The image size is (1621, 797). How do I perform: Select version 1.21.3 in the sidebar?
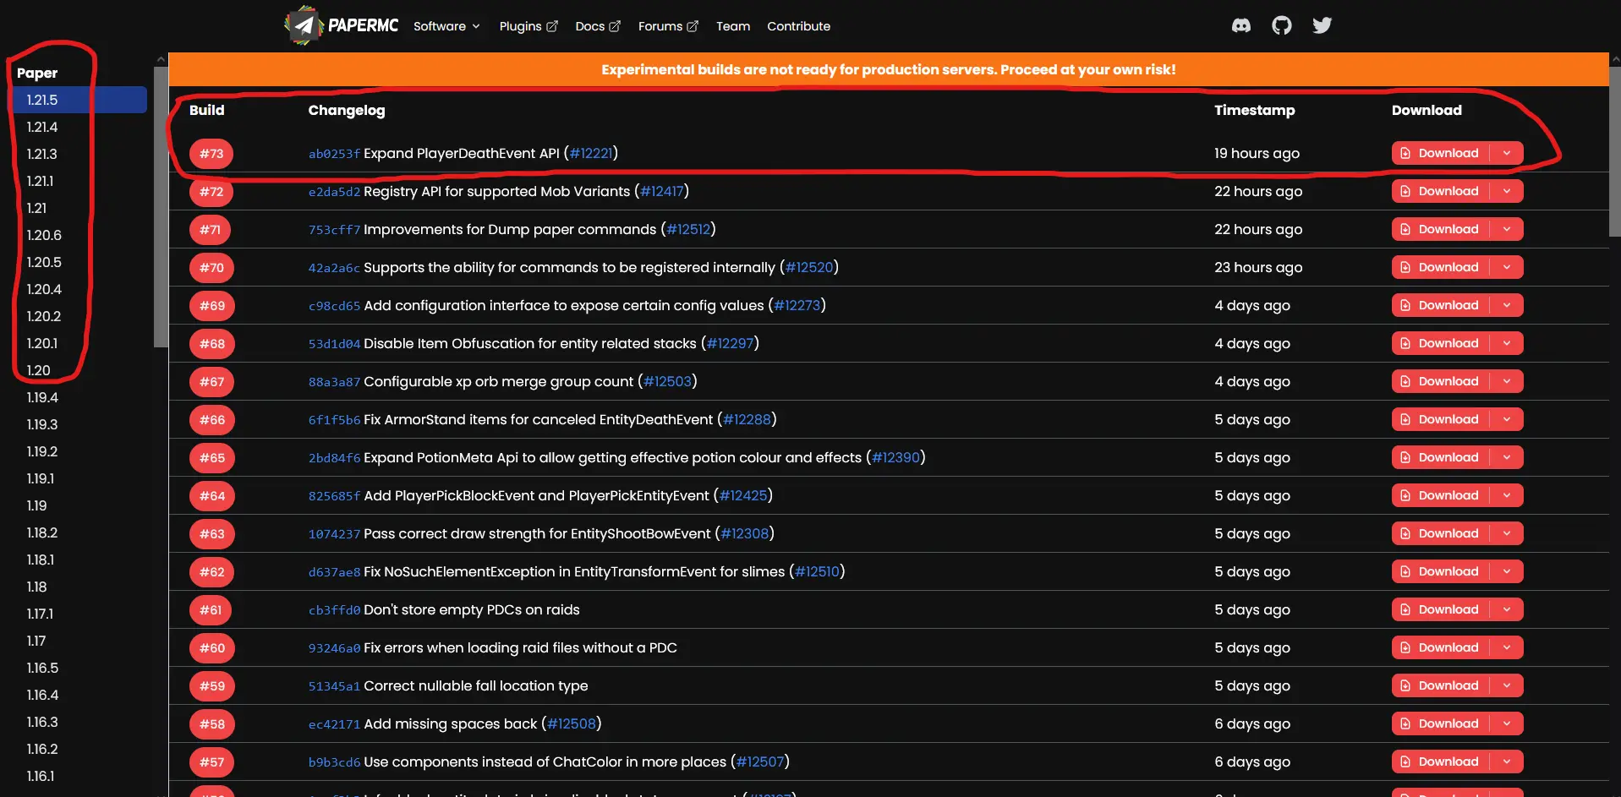point(42,154)
